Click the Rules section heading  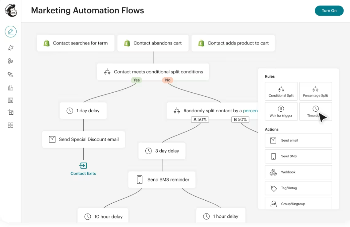pyautogui.click(x=269, y=76)
